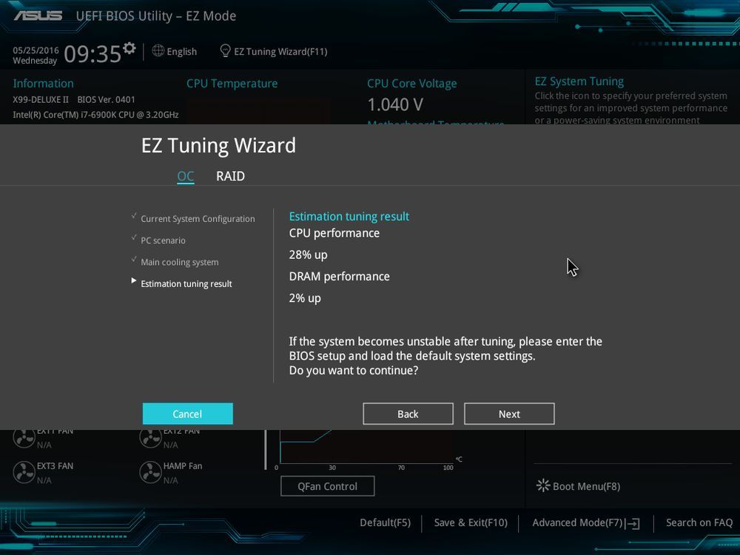
Task: Click the HAMP Fan label
Action: click(x=183, y=465)
